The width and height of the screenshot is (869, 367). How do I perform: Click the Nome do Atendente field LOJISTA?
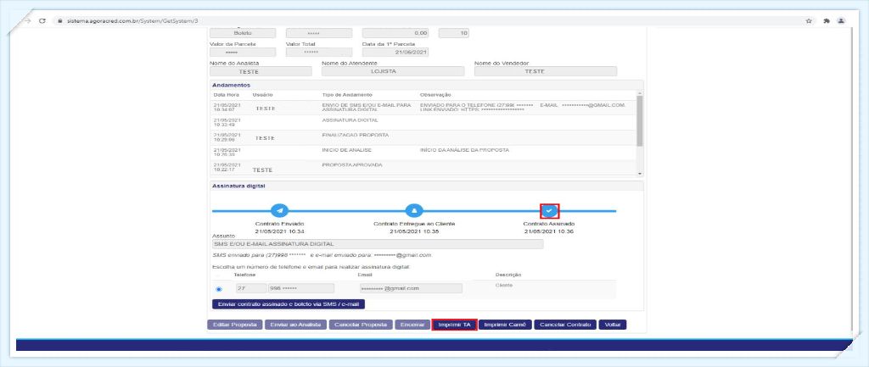(x=393, y=71)
